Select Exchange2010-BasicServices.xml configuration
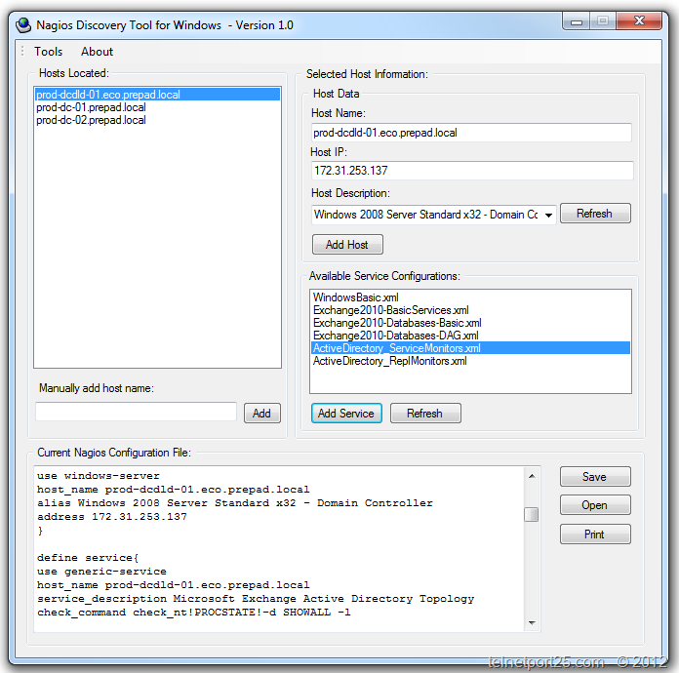The height and width of the screenshot is (673, 679). point(470,310)
